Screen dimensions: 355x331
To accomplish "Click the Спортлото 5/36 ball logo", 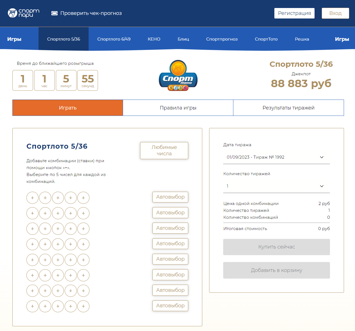I will click(x=178, y=76).
